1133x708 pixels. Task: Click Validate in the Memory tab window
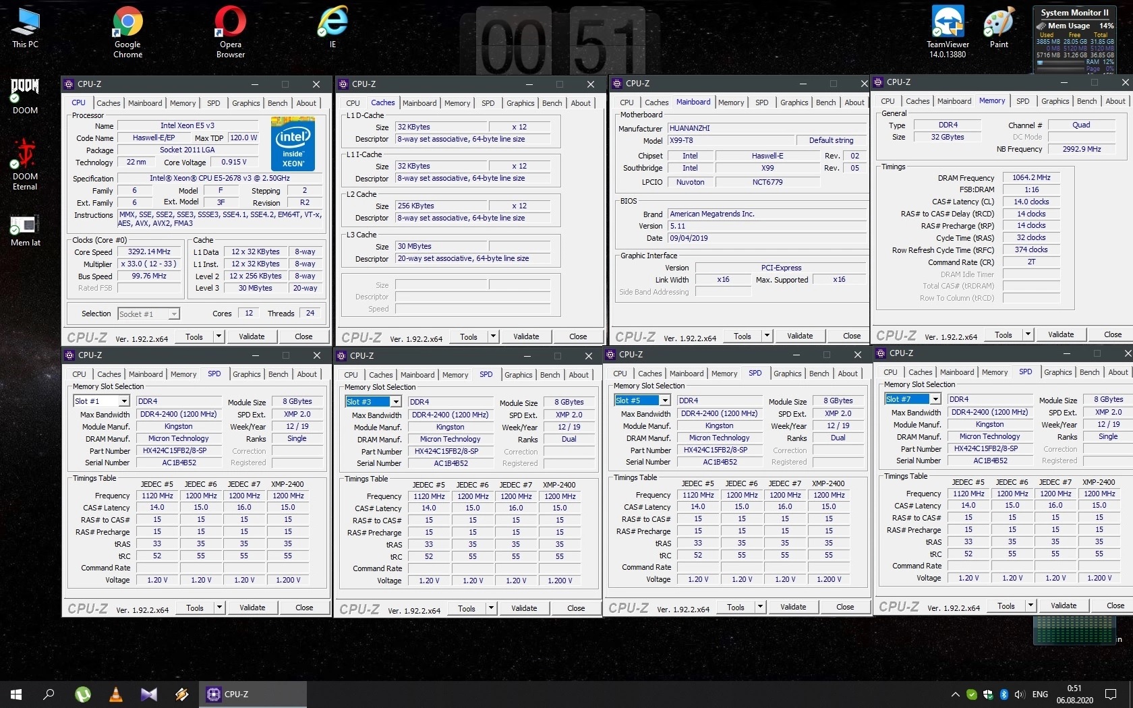(x=1061, y=334)
